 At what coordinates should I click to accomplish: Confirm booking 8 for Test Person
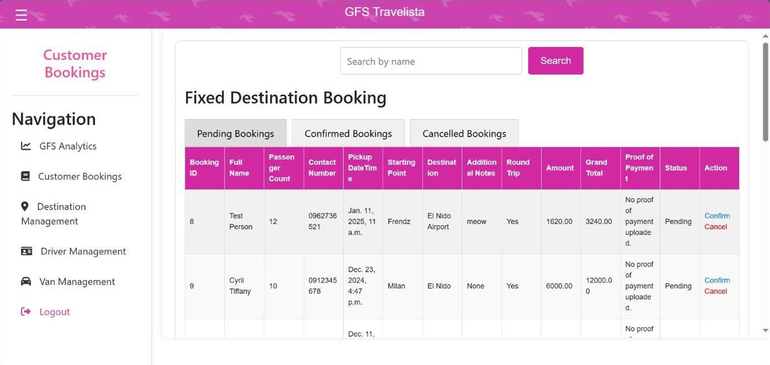(x=717, y=216)
